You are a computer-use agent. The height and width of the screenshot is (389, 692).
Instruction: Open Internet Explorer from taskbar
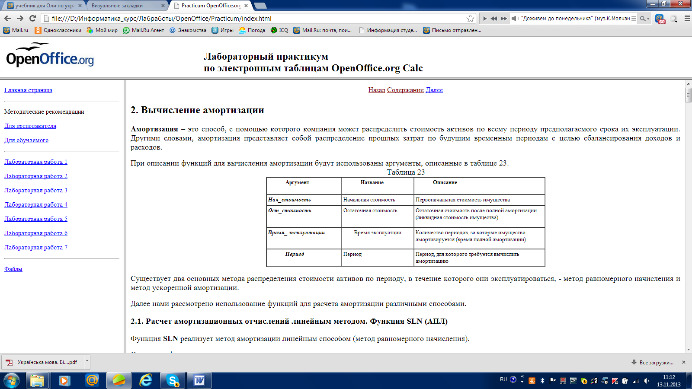146,380
